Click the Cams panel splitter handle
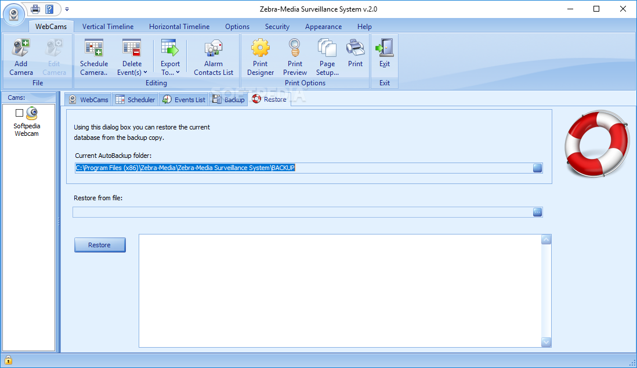The height and width of the screenshot is (368, 637). [x=58, y=222]
